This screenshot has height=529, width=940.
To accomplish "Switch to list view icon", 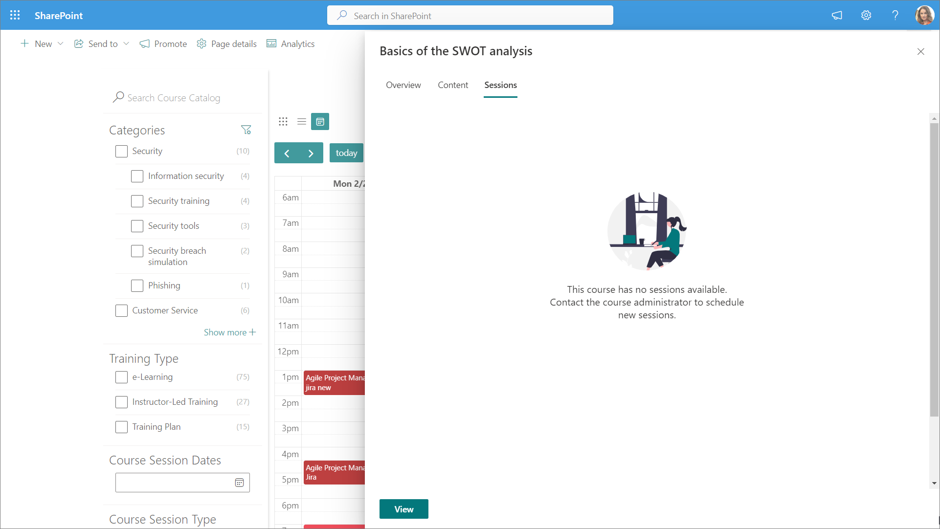I will [x=302, y=121].
